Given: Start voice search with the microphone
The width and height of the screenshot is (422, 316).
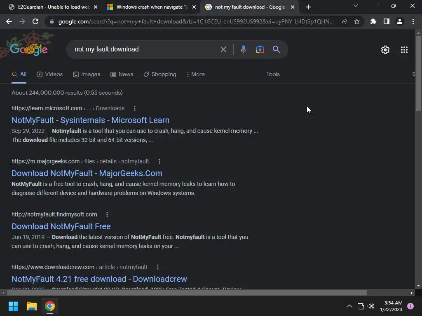Looking at the screenshot, I should pyautogui.click(x=243, y=49).
